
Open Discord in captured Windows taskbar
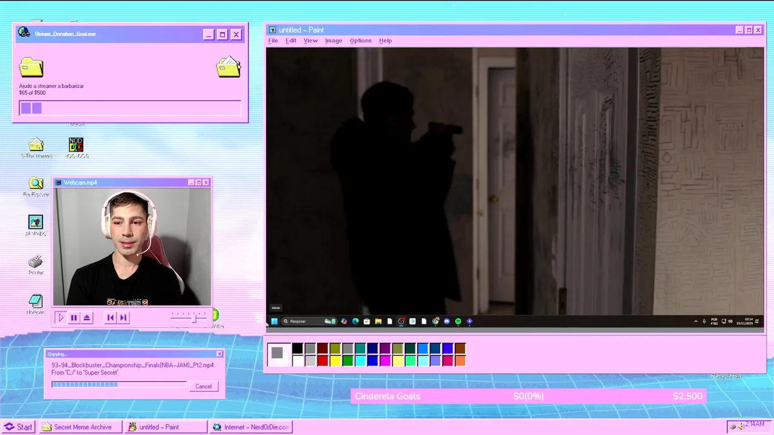coord(446,321)
